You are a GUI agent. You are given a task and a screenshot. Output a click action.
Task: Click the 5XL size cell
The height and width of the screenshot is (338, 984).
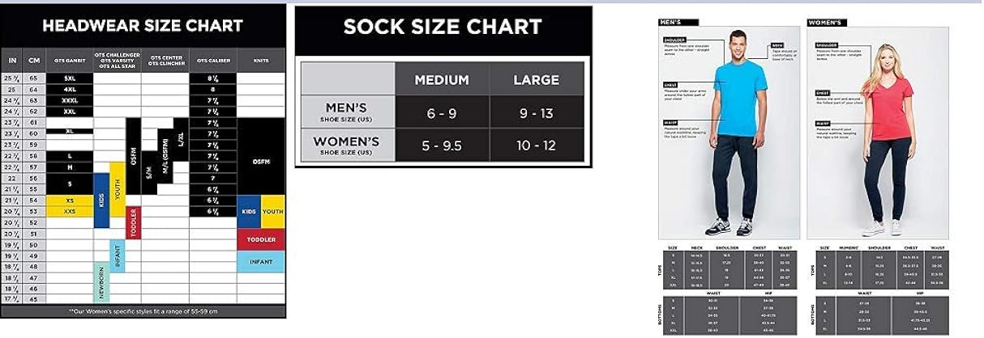pyautogui.click(x=69, y=78)
